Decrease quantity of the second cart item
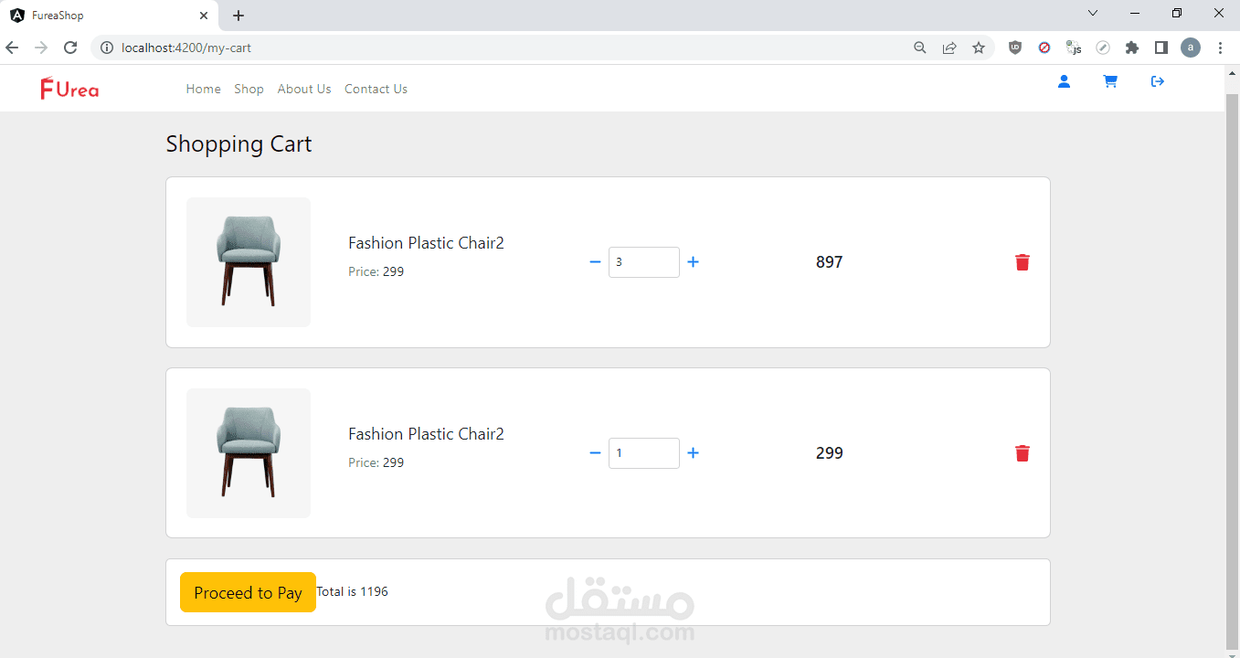 coord(595,453)
